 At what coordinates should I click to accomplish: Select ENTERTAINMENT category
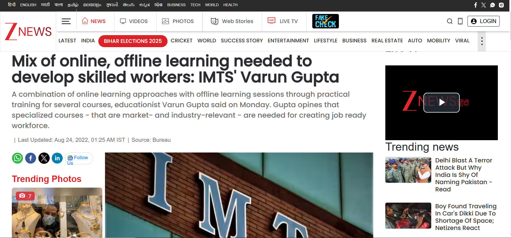(288, 40)
